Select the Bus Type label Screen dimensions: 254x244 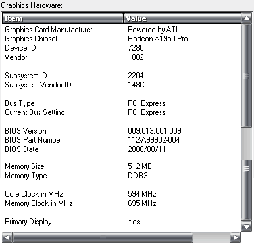point(20,103)
